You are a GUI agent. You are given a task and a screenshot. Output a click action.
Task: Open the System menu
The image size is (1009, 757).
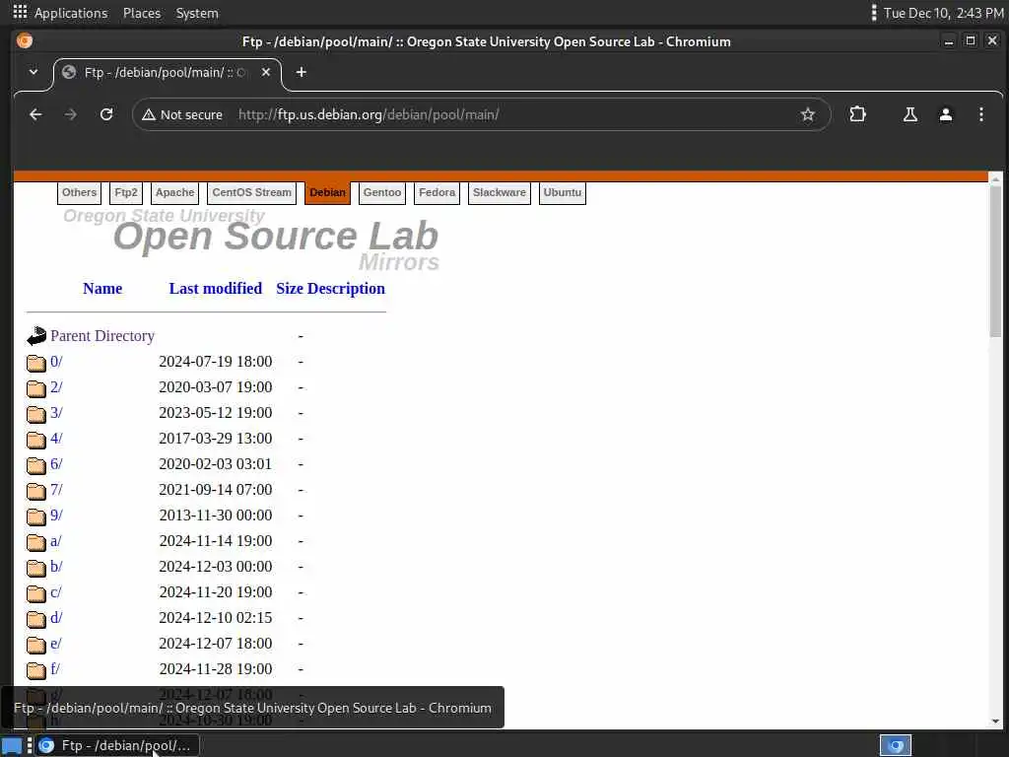(197, 13)
